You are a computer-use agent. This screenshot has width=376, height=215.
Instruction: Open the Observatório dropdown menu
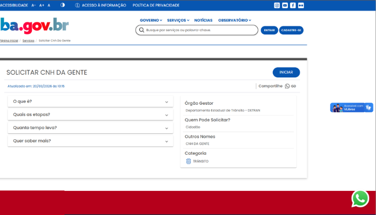click(235, 20)
